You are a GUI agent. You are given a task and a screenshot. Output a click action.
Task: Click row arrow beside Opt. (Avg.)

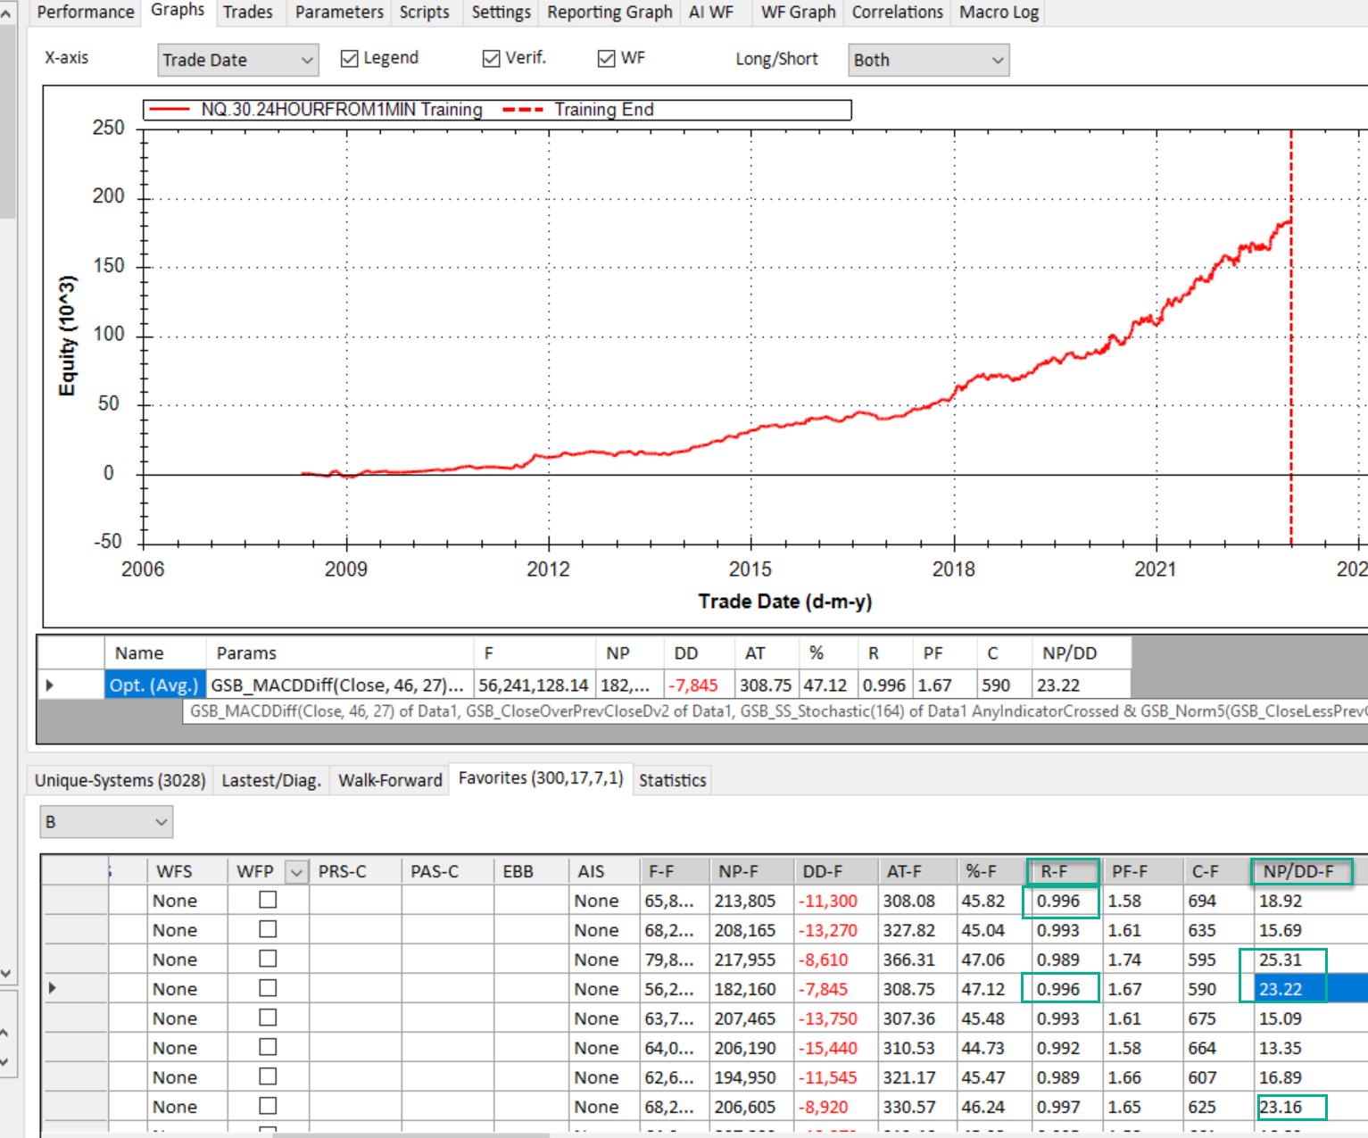pyautogui.click(x=50, y=685)
